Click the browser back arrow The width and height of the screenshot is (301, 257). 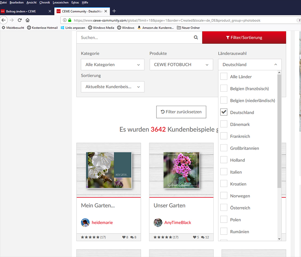[x=4, y=20]
